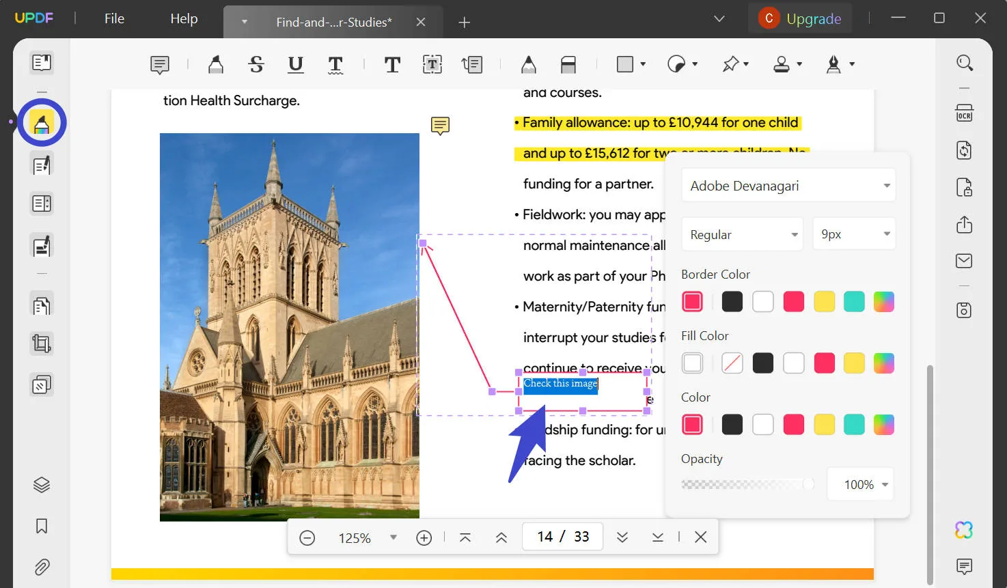Select the underline annotation tool
The image size is (1007, 588).
295,65
